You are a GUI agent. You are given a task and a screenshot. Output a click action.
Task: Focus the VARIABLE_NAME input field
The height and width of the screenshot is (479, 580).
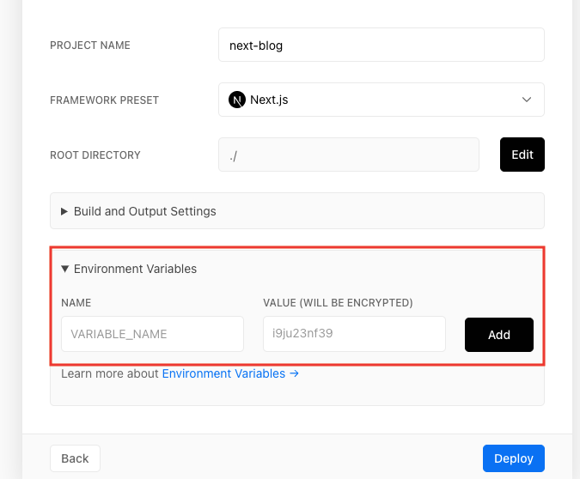[152, 334]
